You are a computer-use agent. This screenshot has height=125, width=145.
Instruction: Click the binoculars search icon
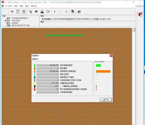pyautogui.click(x=36, y=12)
